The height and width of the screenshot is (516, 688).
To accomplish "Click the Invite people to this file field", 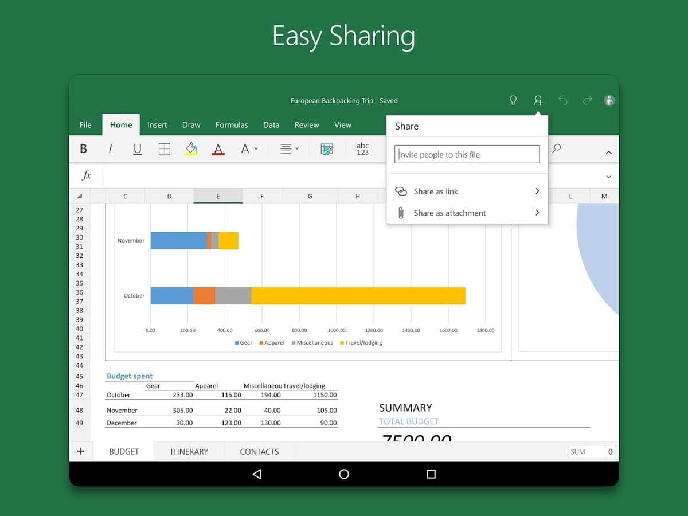I will pos(467,154).
